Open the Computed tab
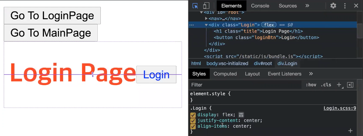 [x=225, y=74]
